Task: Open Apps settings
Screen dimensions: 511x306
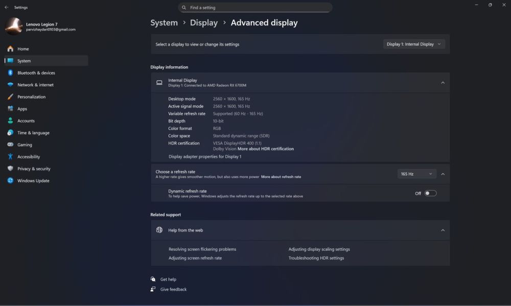Action: [47, 108]
